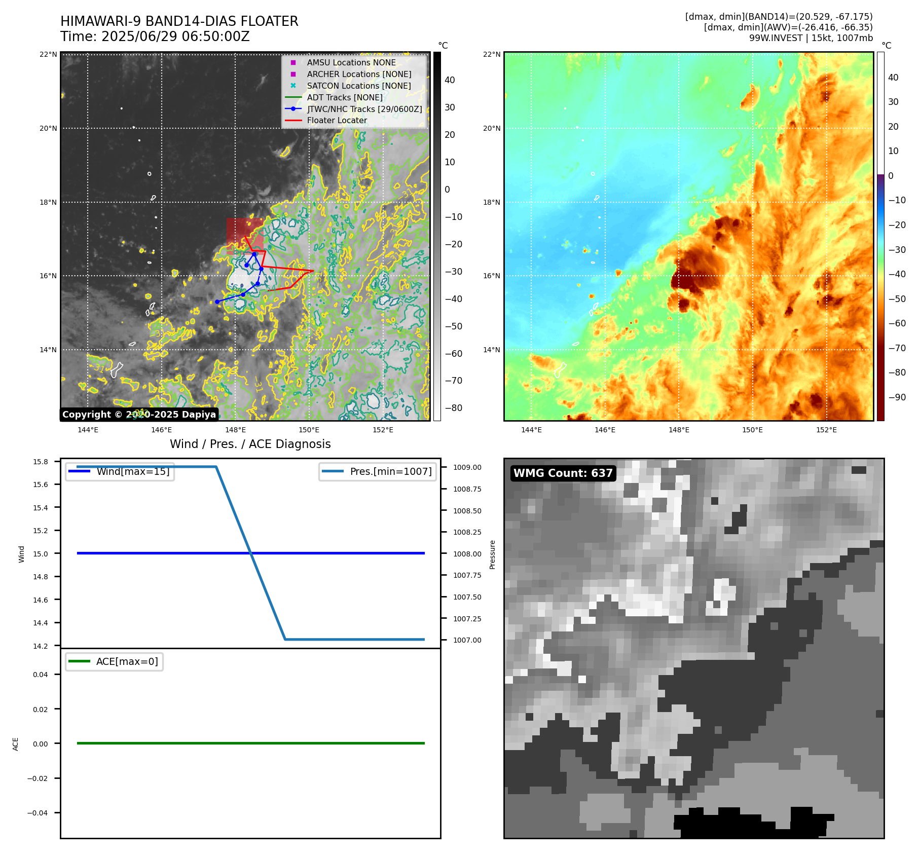
Task: Click the eastern tip of the red floater track
Action: [x=313, y=271]
